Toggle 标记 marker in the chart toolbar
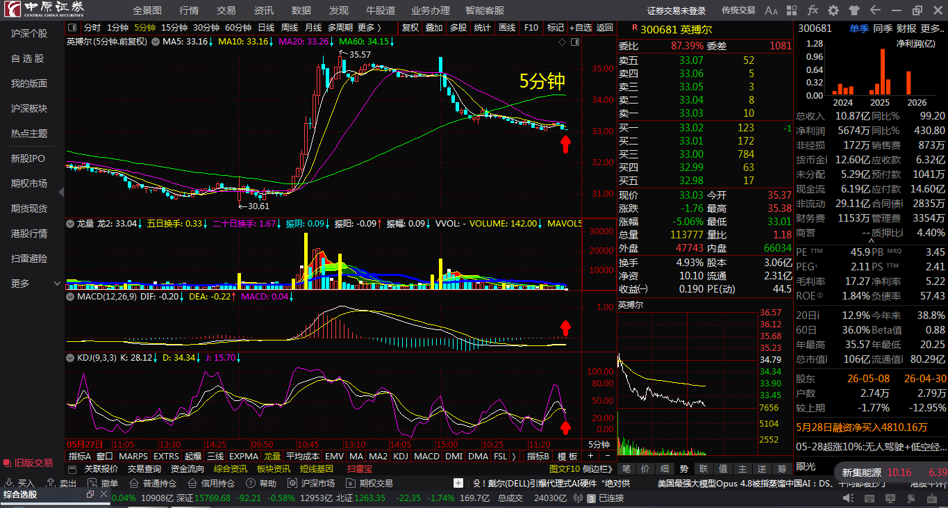This screenshot has height=508, width=948. [x=555, y=27]
